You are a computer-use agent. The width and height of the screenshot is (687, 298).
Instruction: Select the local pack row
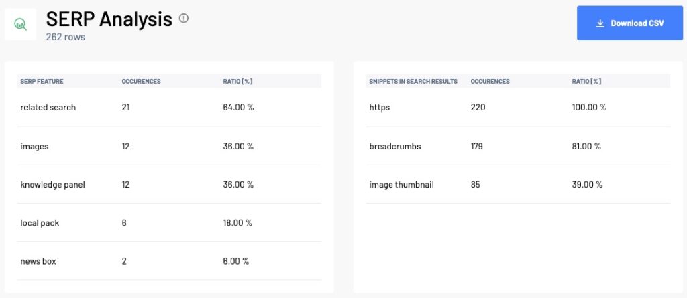pyautogui.click(x=169, y=223)
